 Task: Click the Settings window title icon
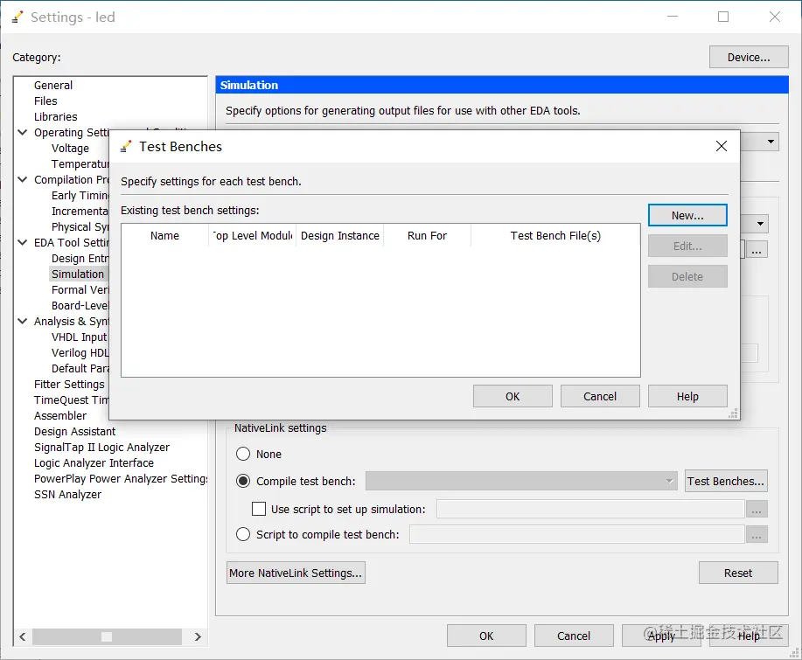pyautogui.click(x=17, y=17)
